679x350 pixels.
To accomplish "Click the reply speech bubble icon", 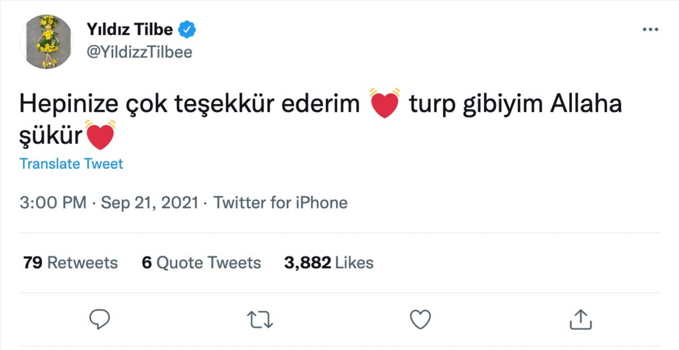I will [99, 319].
